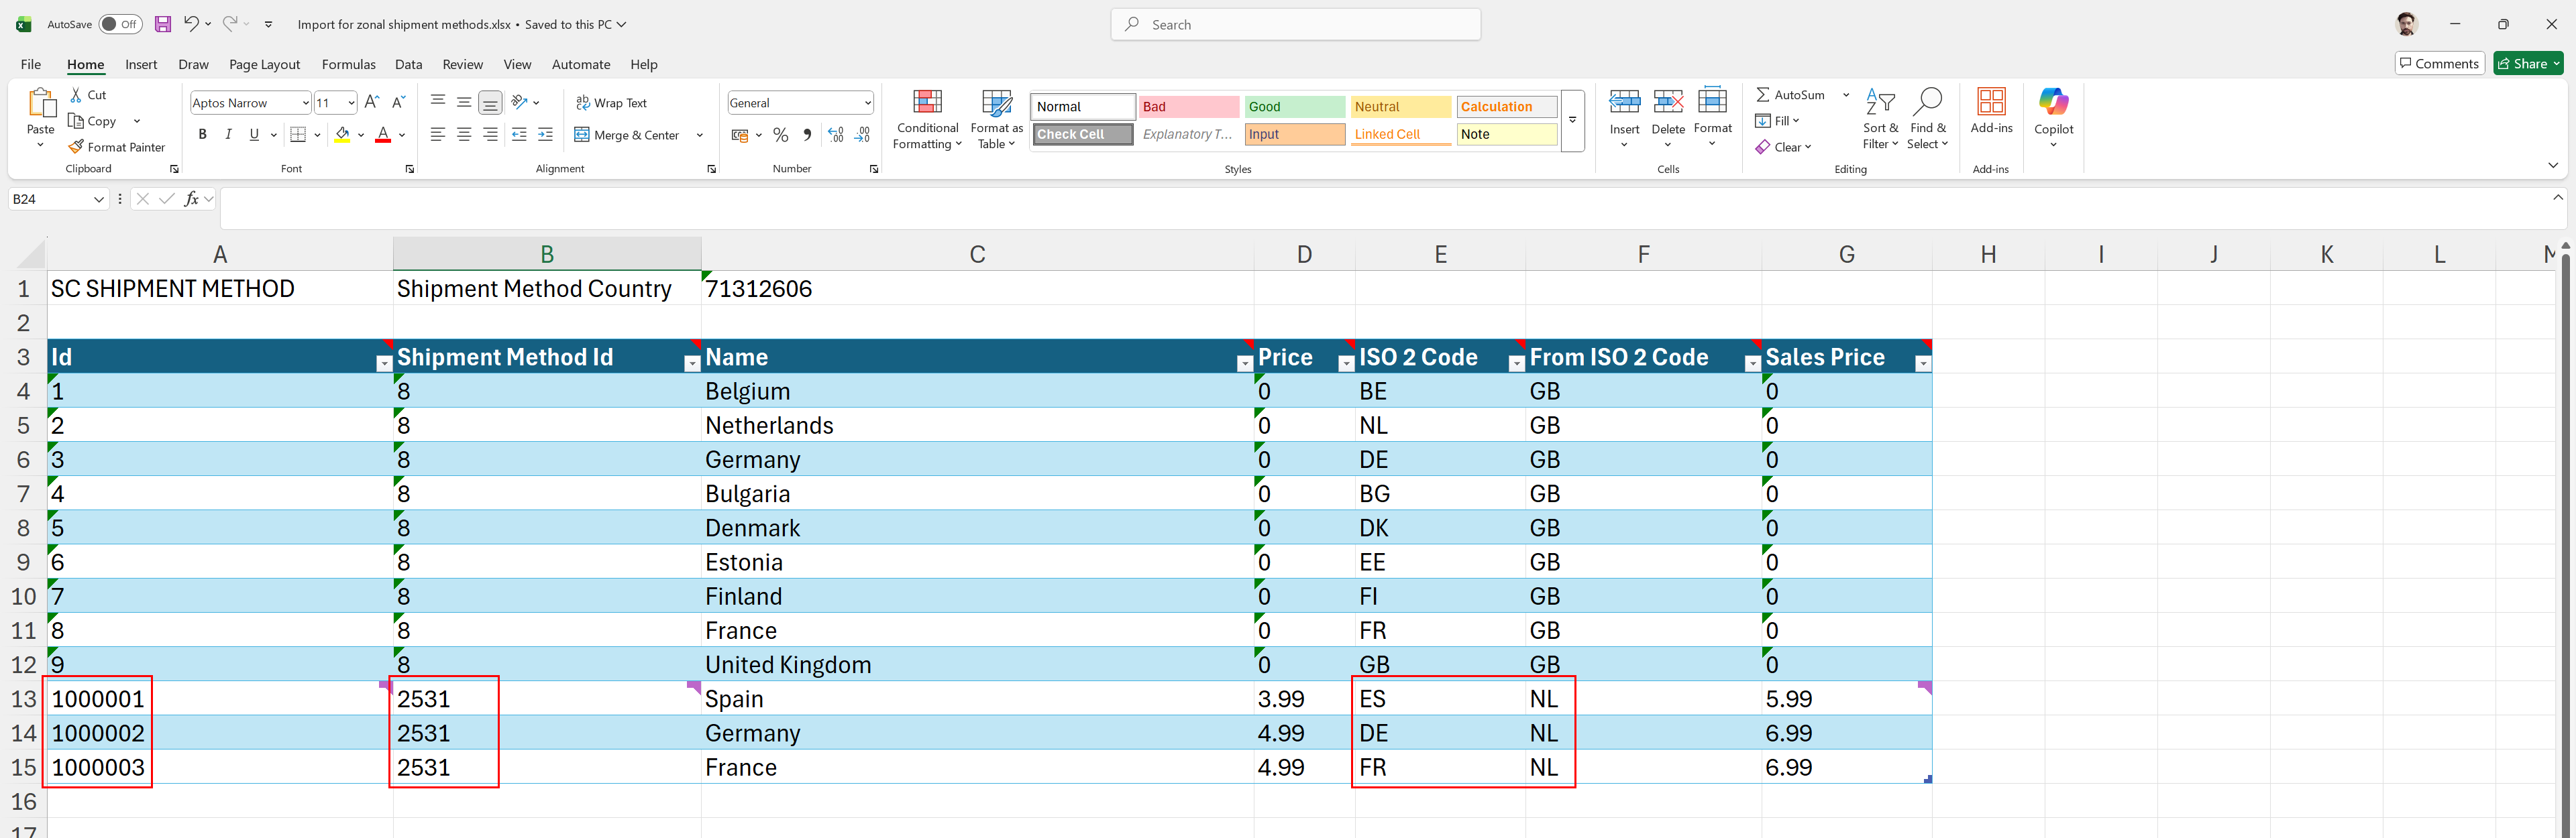Toggle Wrap Text for selected cells
Image resolution: width=2576 pixels, height=838 pixels.
coord(611,103)
